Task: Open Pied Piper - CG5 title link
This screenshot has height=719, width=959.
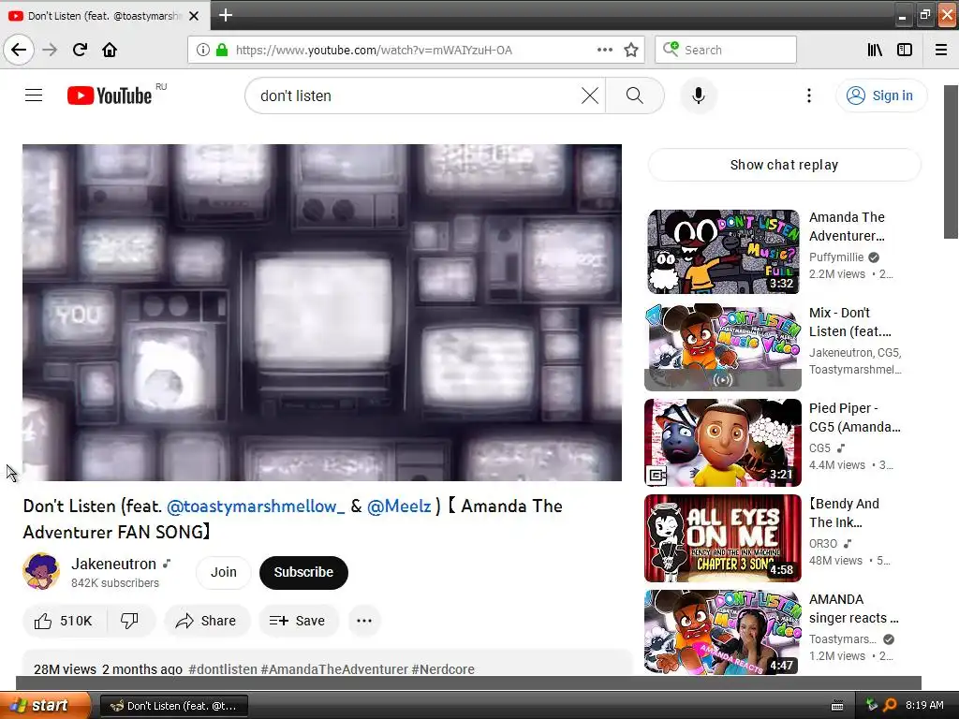Action: [854, 418]
